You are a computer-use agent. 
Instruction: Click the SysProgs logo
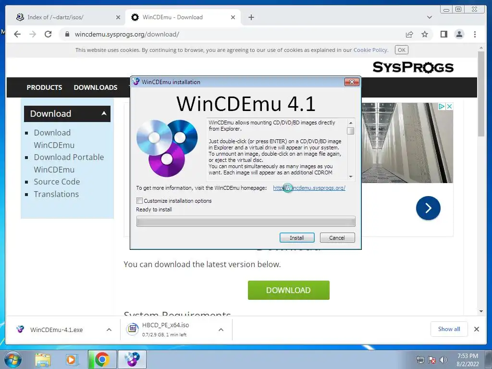(x=413, y=67)
